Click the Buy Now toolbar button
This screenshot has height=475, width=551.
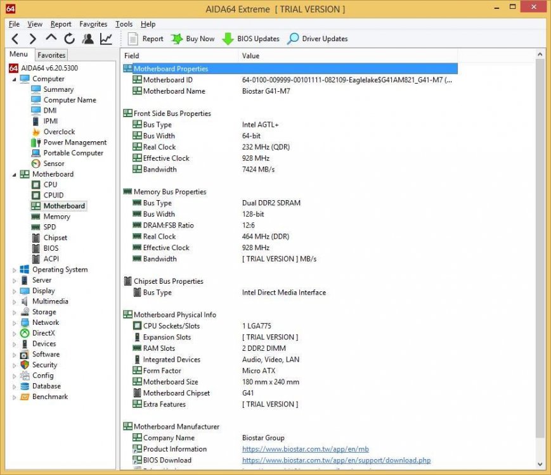point(193,39)
